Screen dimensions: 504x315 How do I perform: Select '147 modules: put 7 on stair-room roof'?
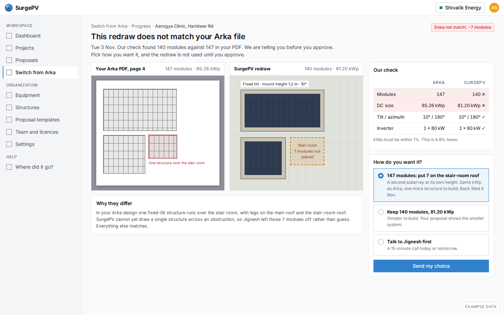click(x=431, y=185)
